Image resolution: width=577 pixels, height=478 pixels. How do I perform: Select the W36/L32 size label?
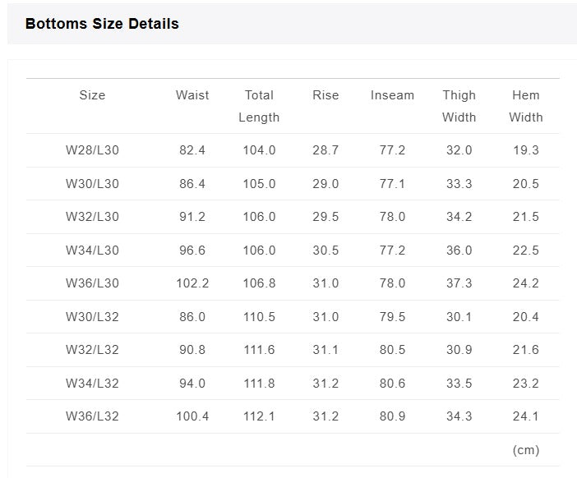click(x=92, y=416)
